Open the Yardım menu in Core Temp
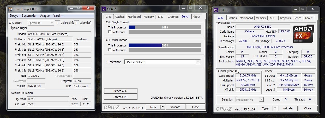Image resolution: width=325 pixels, height=118 pixels. click(58, 16)
